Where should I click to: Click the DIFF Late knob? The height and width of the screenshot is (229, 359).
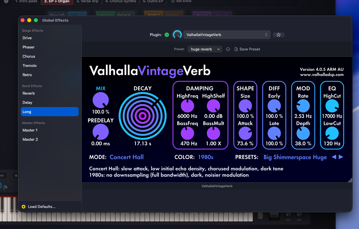274,134
